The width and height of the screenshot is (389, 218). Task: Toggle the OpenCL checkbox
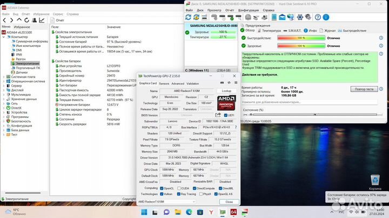(x=162, y=188)
